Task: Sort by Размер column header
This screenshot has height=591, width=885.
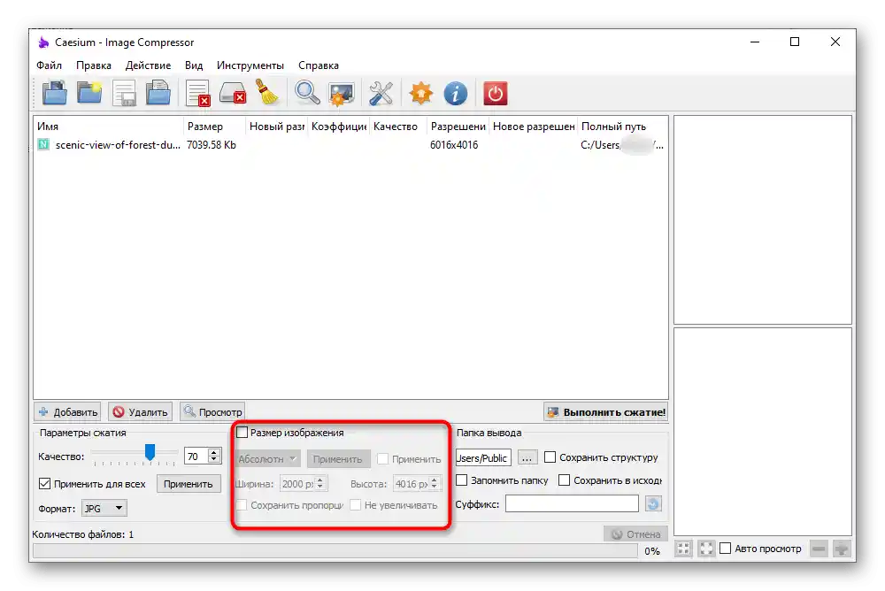Action: [215, 127]
